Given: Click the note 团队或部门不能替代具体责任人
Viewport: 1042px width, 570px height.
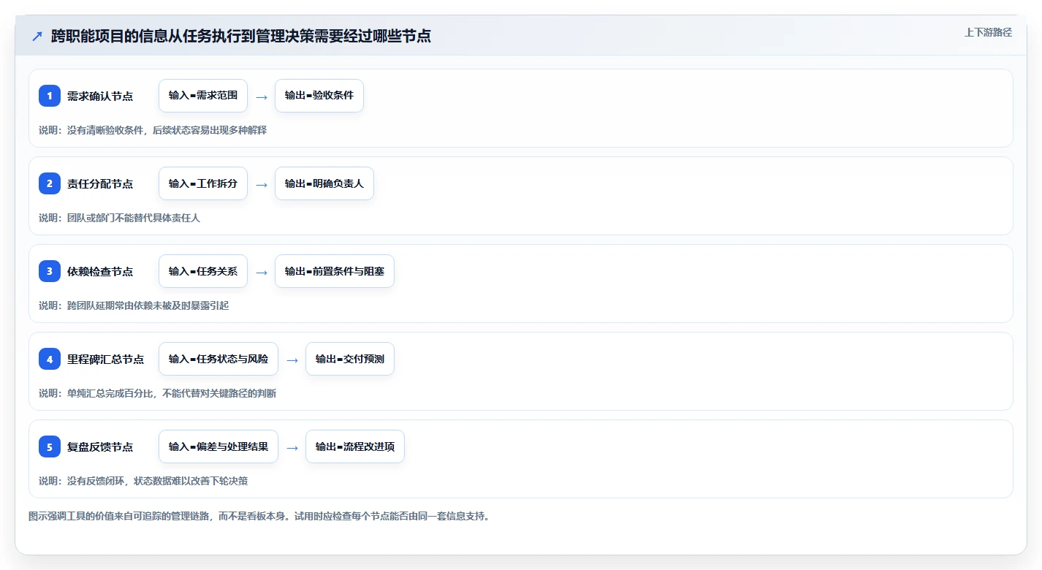Looking at the screenshot, I should [119, 218].
